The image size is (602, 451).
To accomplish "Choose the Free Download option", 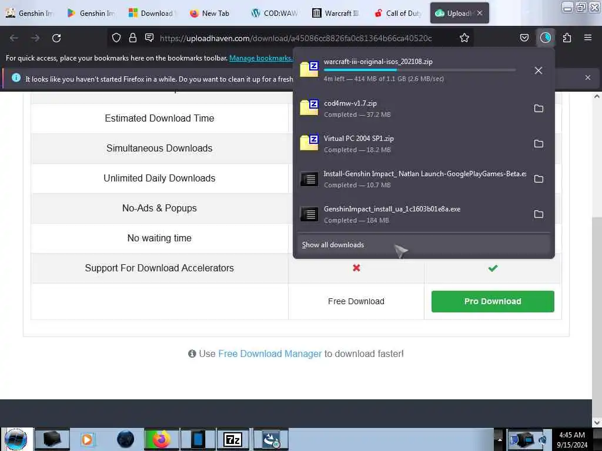I will click(356, 301).
